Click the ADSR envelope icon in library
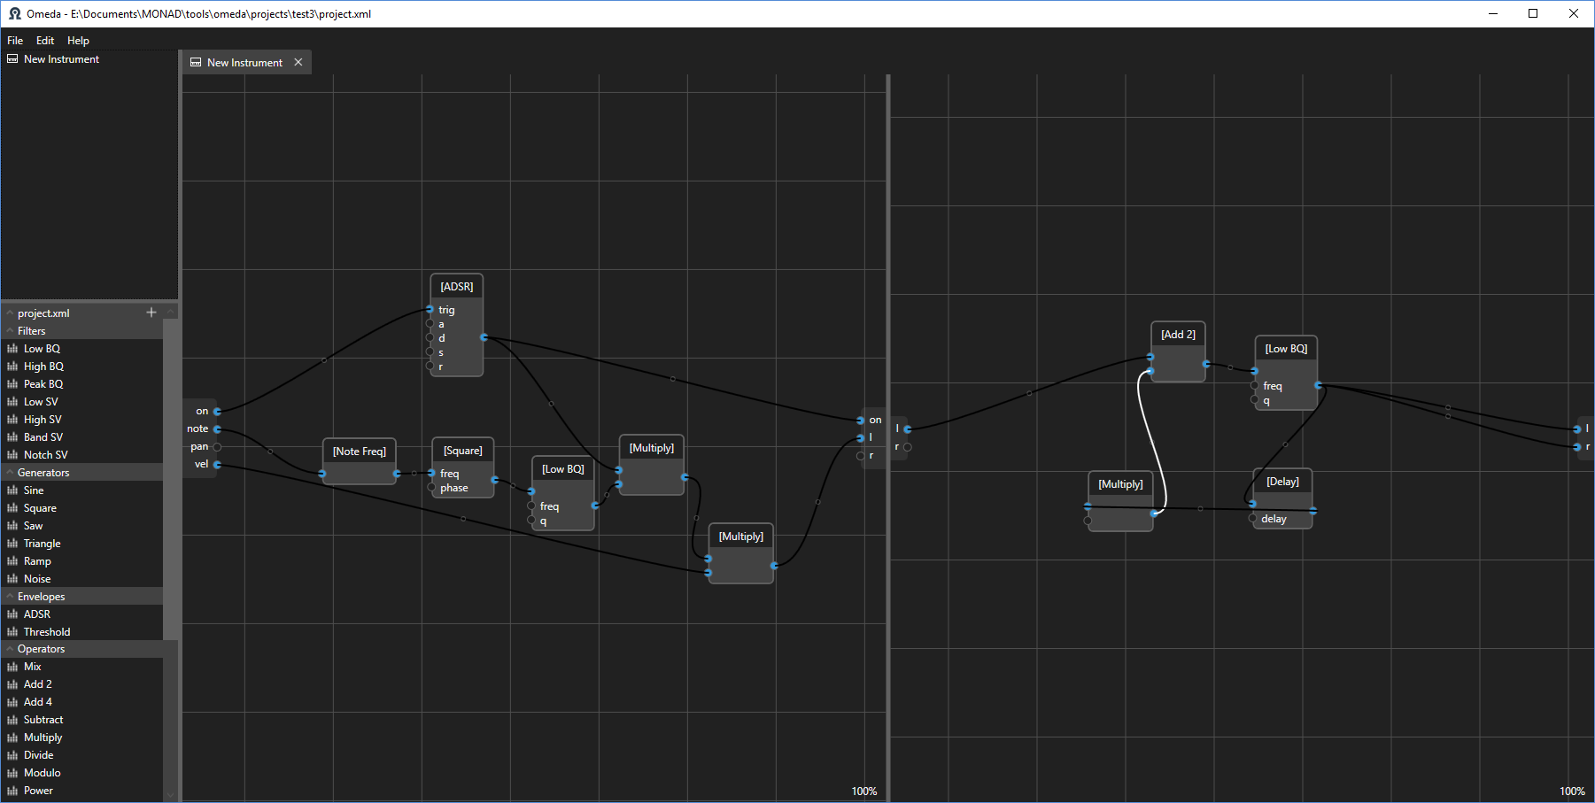 [12, 614]
